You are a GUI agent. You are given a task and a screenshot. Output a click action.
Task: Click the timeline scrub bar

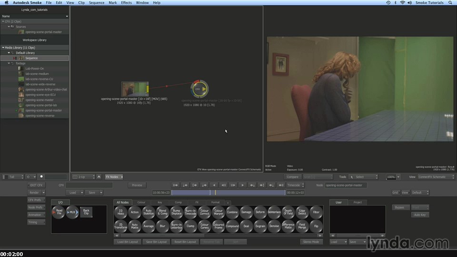[228, 193]
